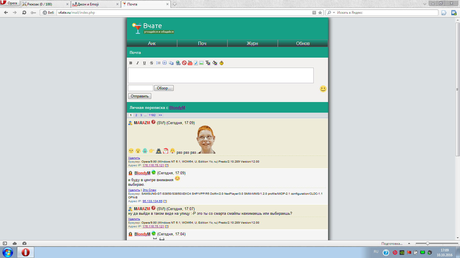Click the insert image icon
Viewport: 460px width, 258px height.
[201, 63]
